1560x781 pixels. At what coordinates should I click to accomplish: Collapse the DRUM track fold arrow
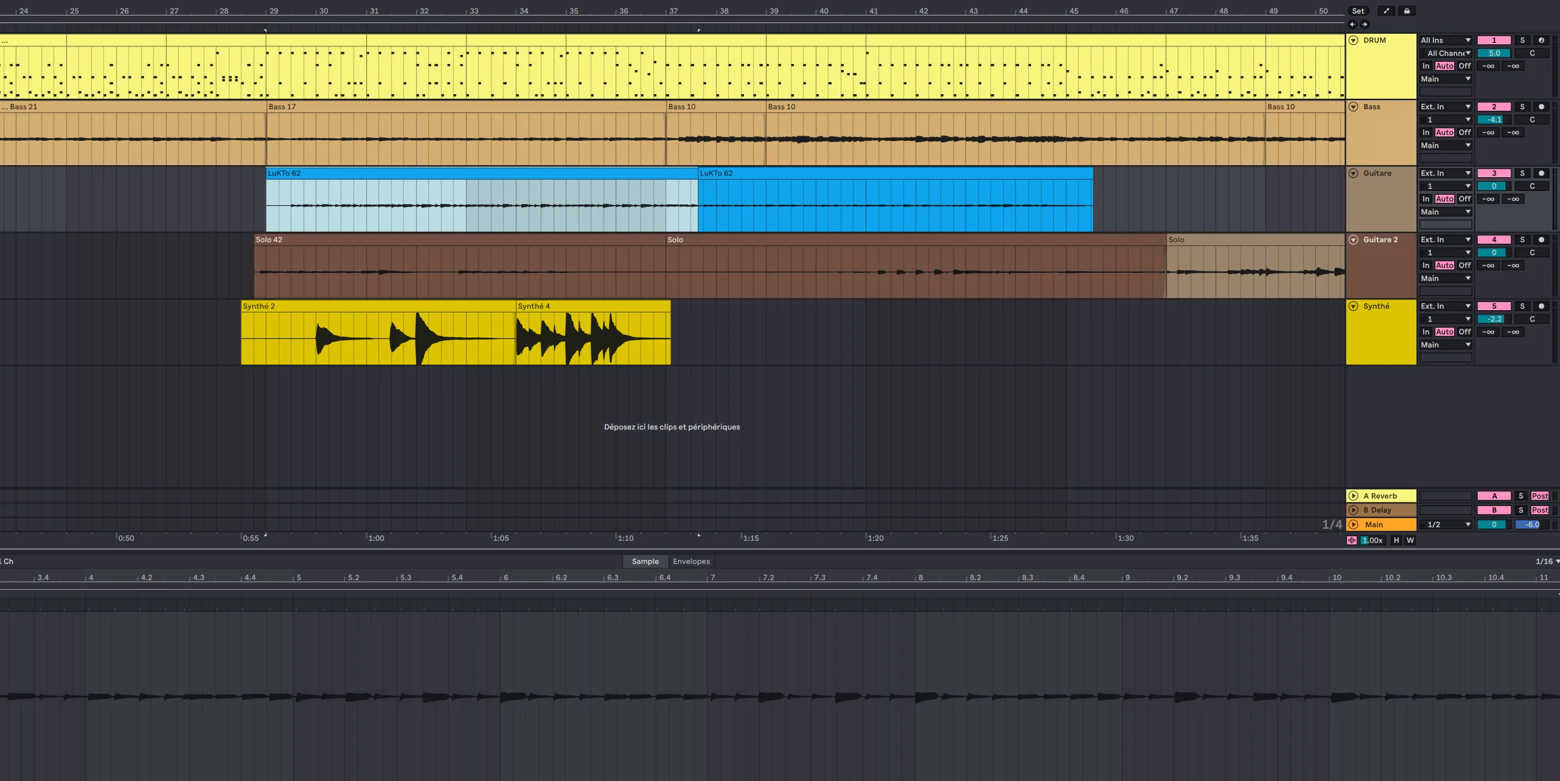pyautogui.click(x=1353, y=40)
